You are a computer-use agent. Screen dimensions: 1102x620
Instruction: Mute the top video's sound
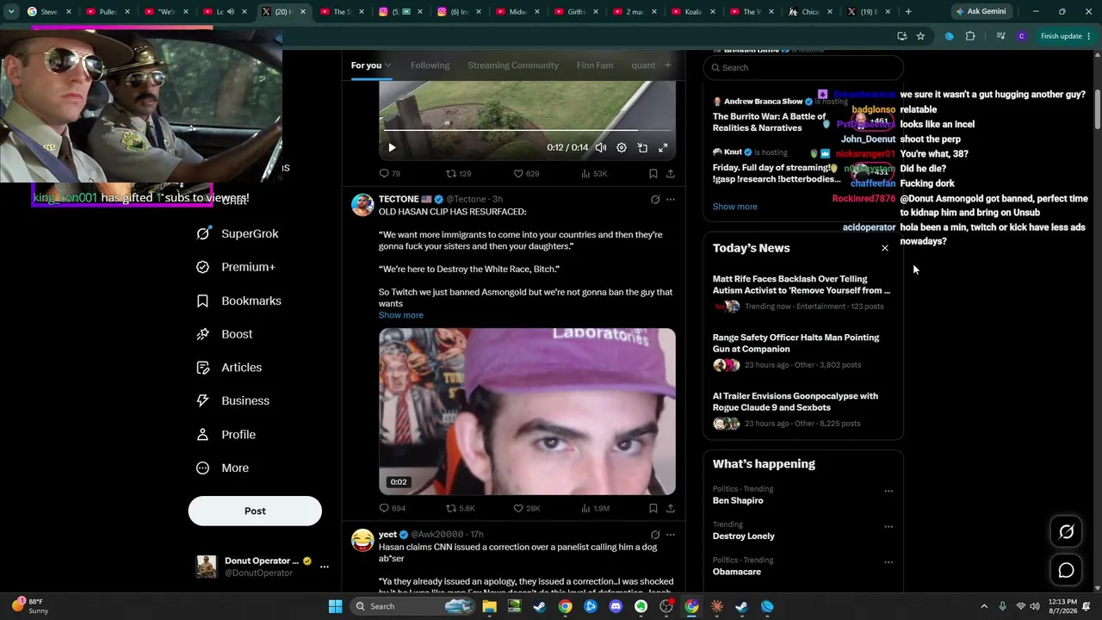pyautogui.click(x=601, y=148)
